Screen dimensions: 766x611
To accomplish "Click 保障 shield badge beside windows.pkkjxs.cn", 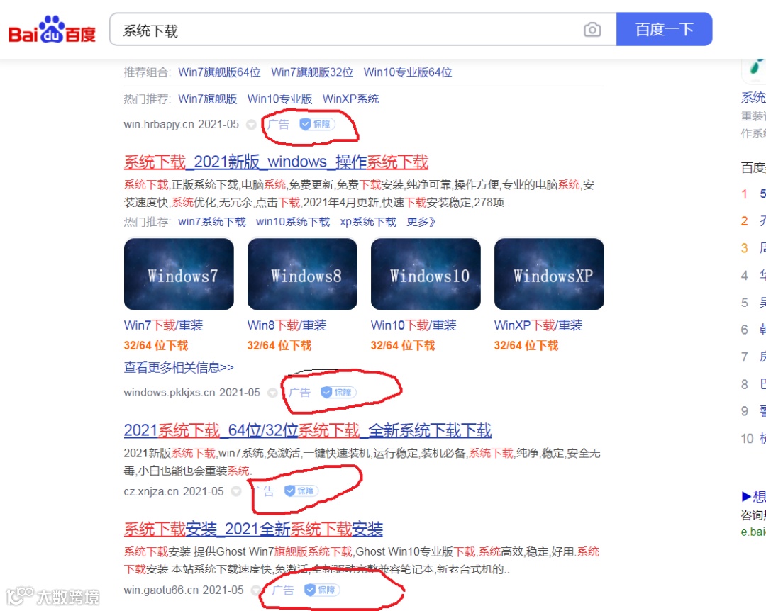I will click(x=338, y=392).
